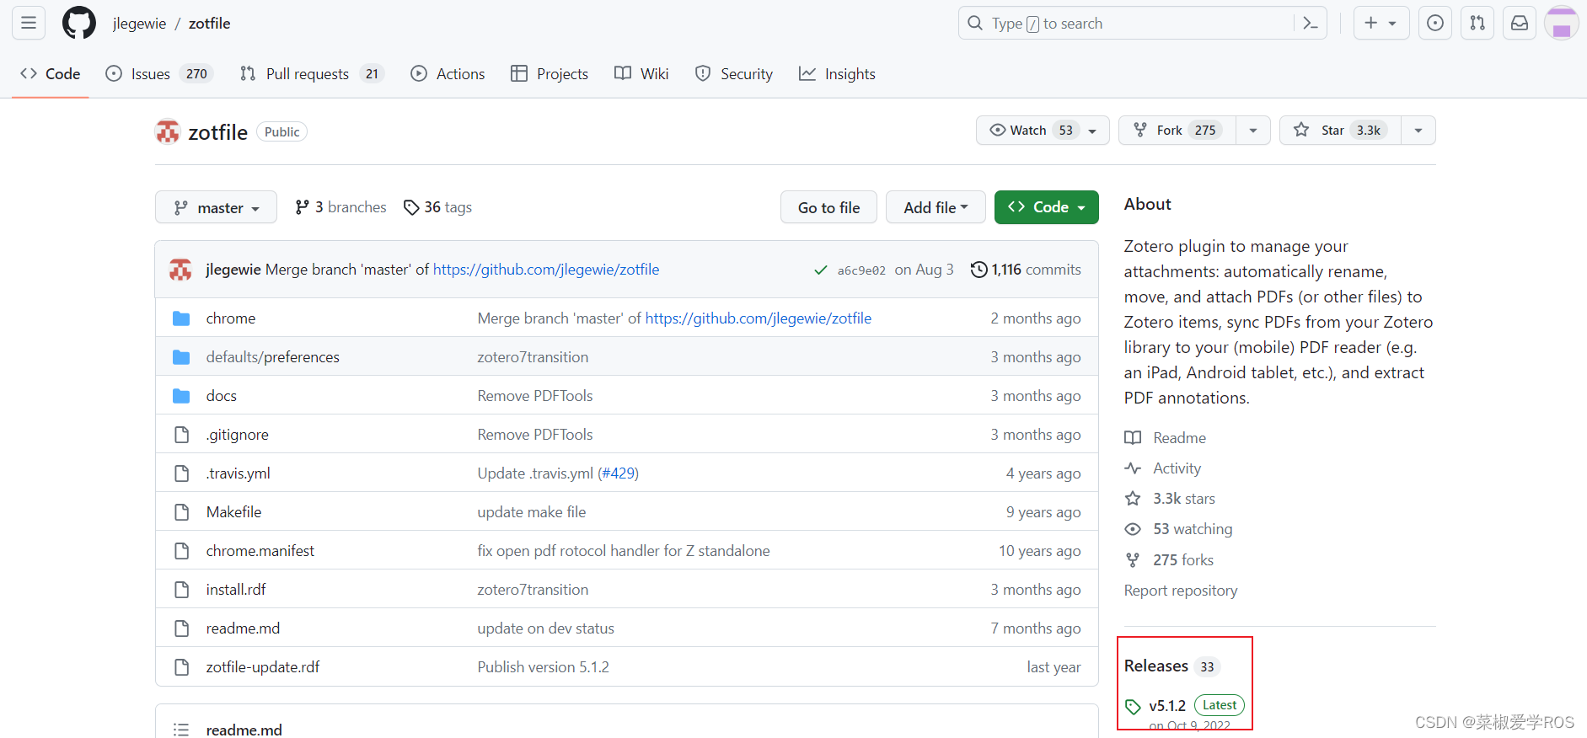Open the master branch selector
The height and width of the screenshot is (738, 1587).
[x=216, y=207]
